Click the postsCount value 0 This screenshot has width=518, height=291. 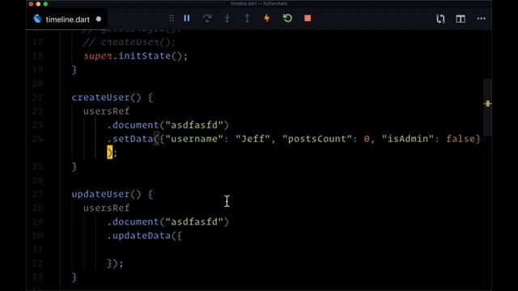pyautogui.click(x=367, y=139)
